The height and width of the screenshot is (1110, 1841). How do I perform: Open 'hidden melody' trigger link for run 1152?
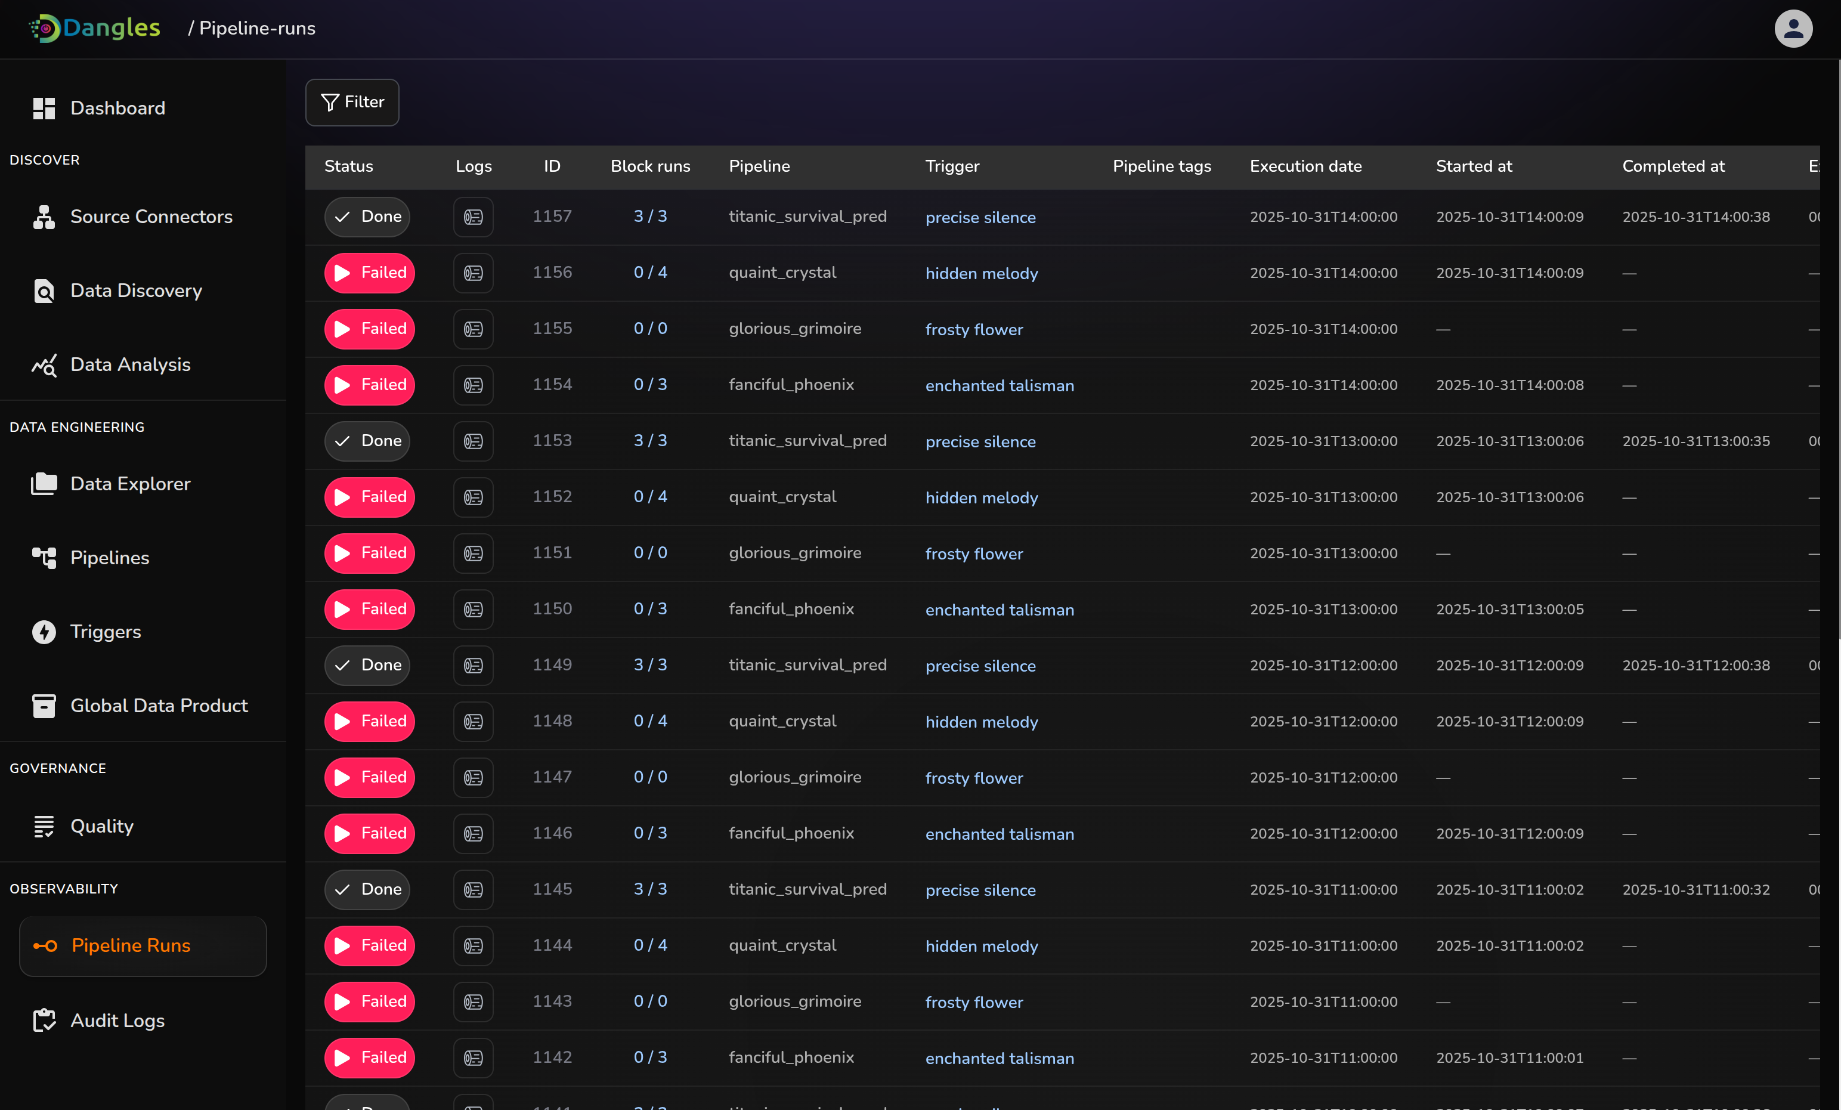(981, 498)
